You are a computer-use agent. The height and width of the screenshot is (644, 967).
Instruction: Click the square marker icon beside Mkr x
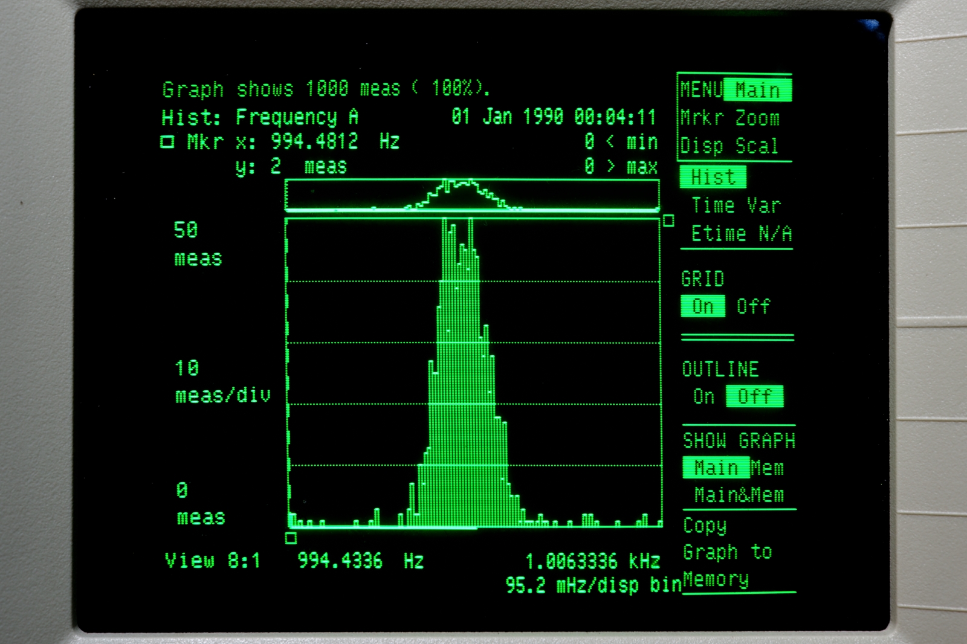pos(167,142)
